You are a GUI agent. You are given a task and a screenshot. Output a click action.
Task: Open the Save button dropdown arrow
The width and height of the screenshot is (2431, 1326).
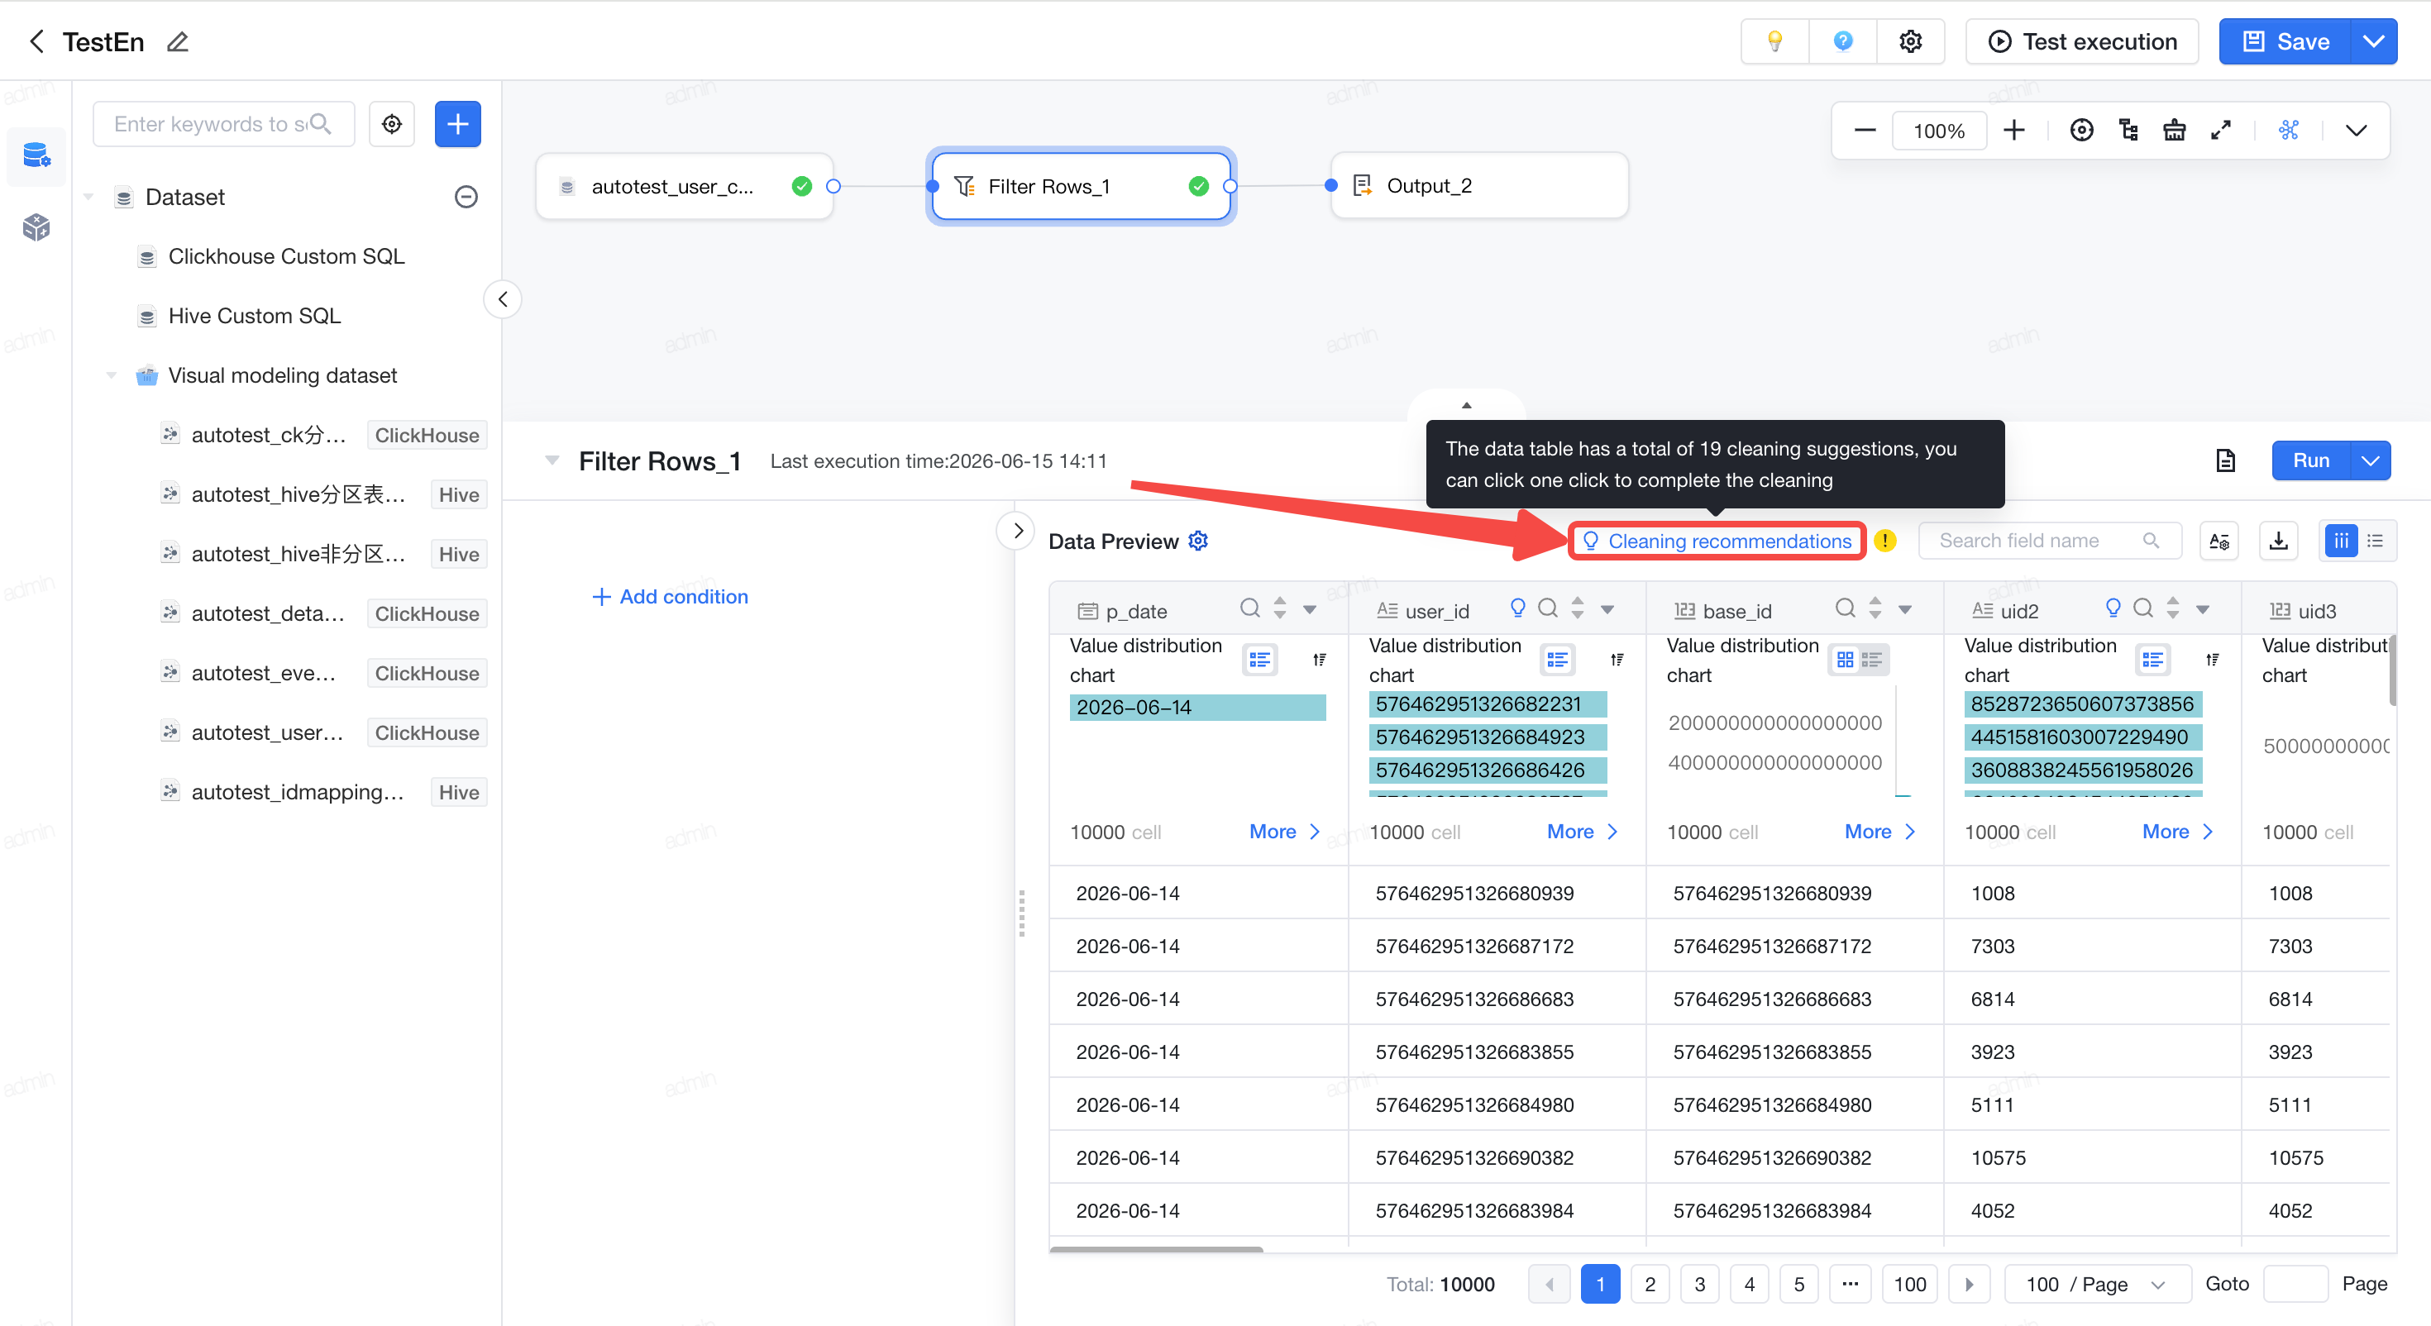(x=2373, y=41)
